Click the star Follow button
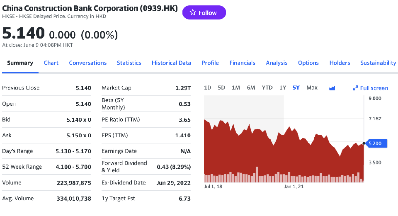This screenshot has height=216, width=398. coord(204,13)
